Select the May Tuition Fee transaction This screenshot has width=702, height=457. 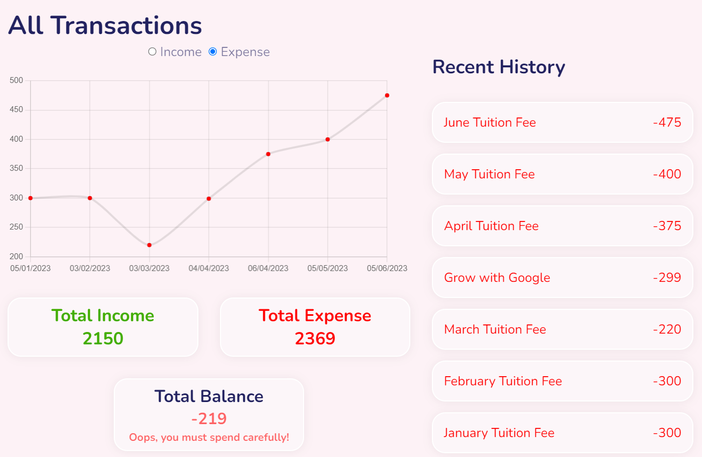tap(562, 174)
